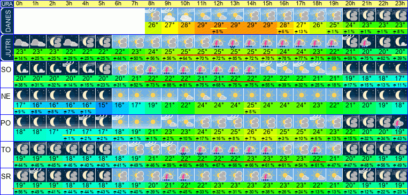Click the windy cloud icon for JUTRI at 20h
This screenshot has width=408, height=195.
(x=351, y=41)
